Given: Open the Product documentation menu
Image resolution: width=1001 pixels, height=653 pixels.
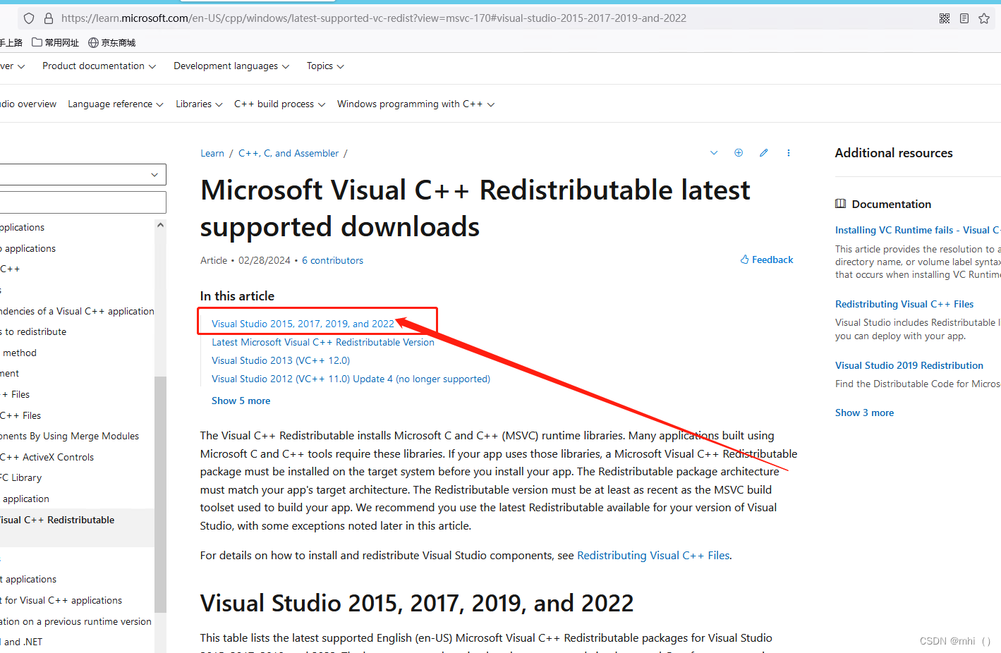Looking at the screenshot, I should pyautogui.click(x=99, y=66).
